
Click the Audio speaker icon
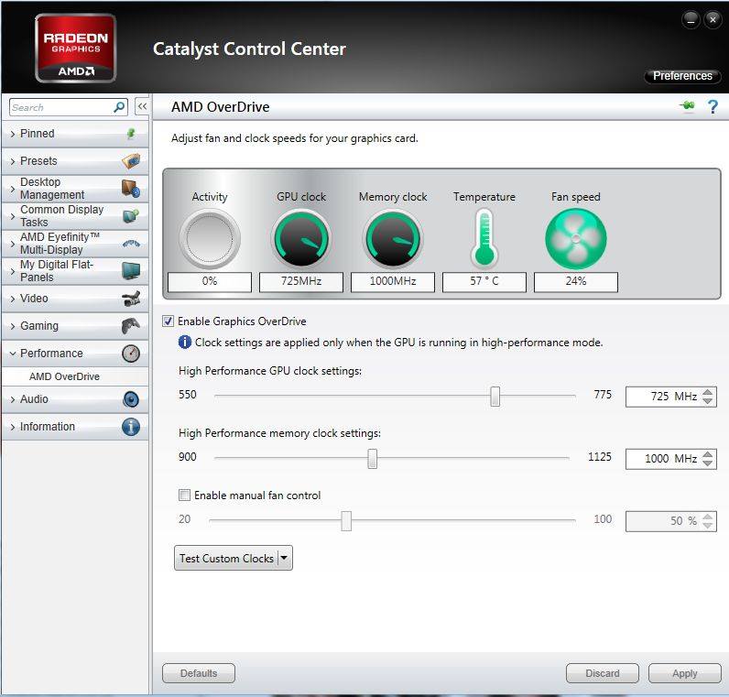pyautogui.click(x=131, y=399)
